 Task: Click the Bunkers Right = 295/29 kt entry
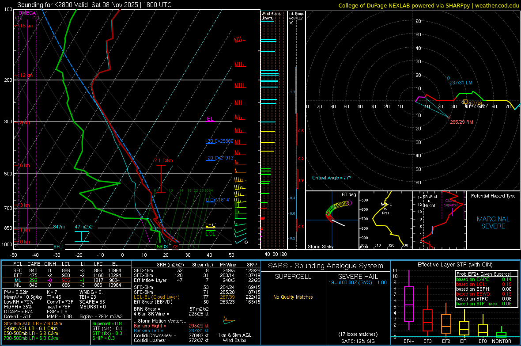pos(171,326)
